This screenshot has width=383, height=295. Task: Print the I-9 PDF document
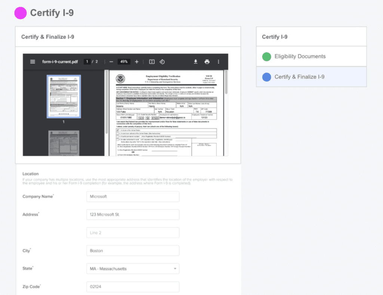tap(207, 62)
